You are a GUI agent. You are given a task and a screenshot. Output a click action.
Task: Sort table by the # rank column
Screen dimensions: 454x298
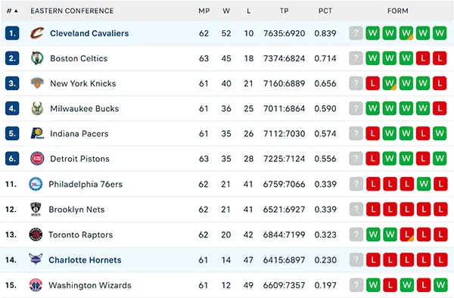tap(12, 11)
